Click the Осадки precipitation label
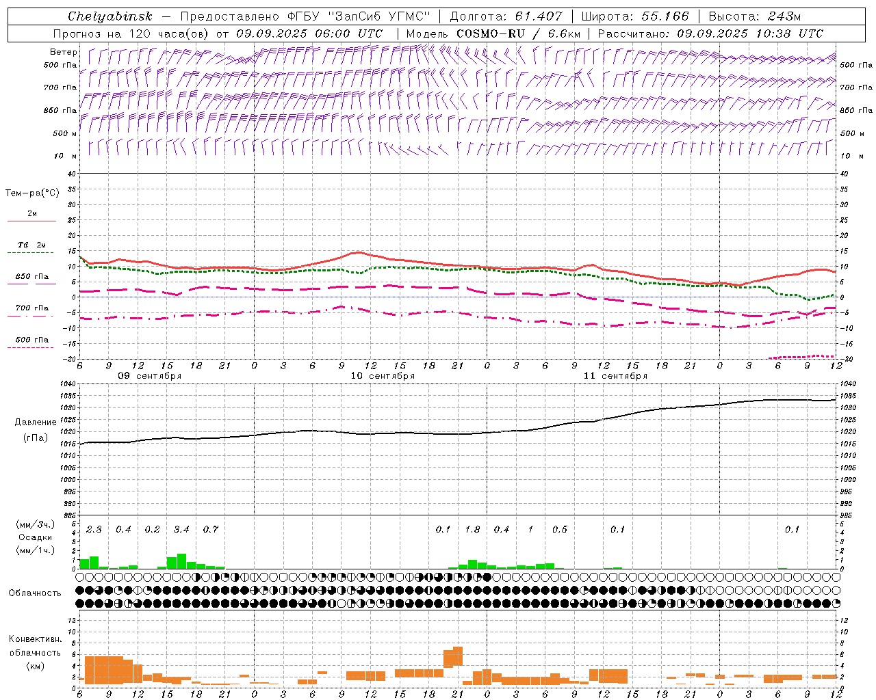The image size is (876, 700). click(x=36, y=538)
